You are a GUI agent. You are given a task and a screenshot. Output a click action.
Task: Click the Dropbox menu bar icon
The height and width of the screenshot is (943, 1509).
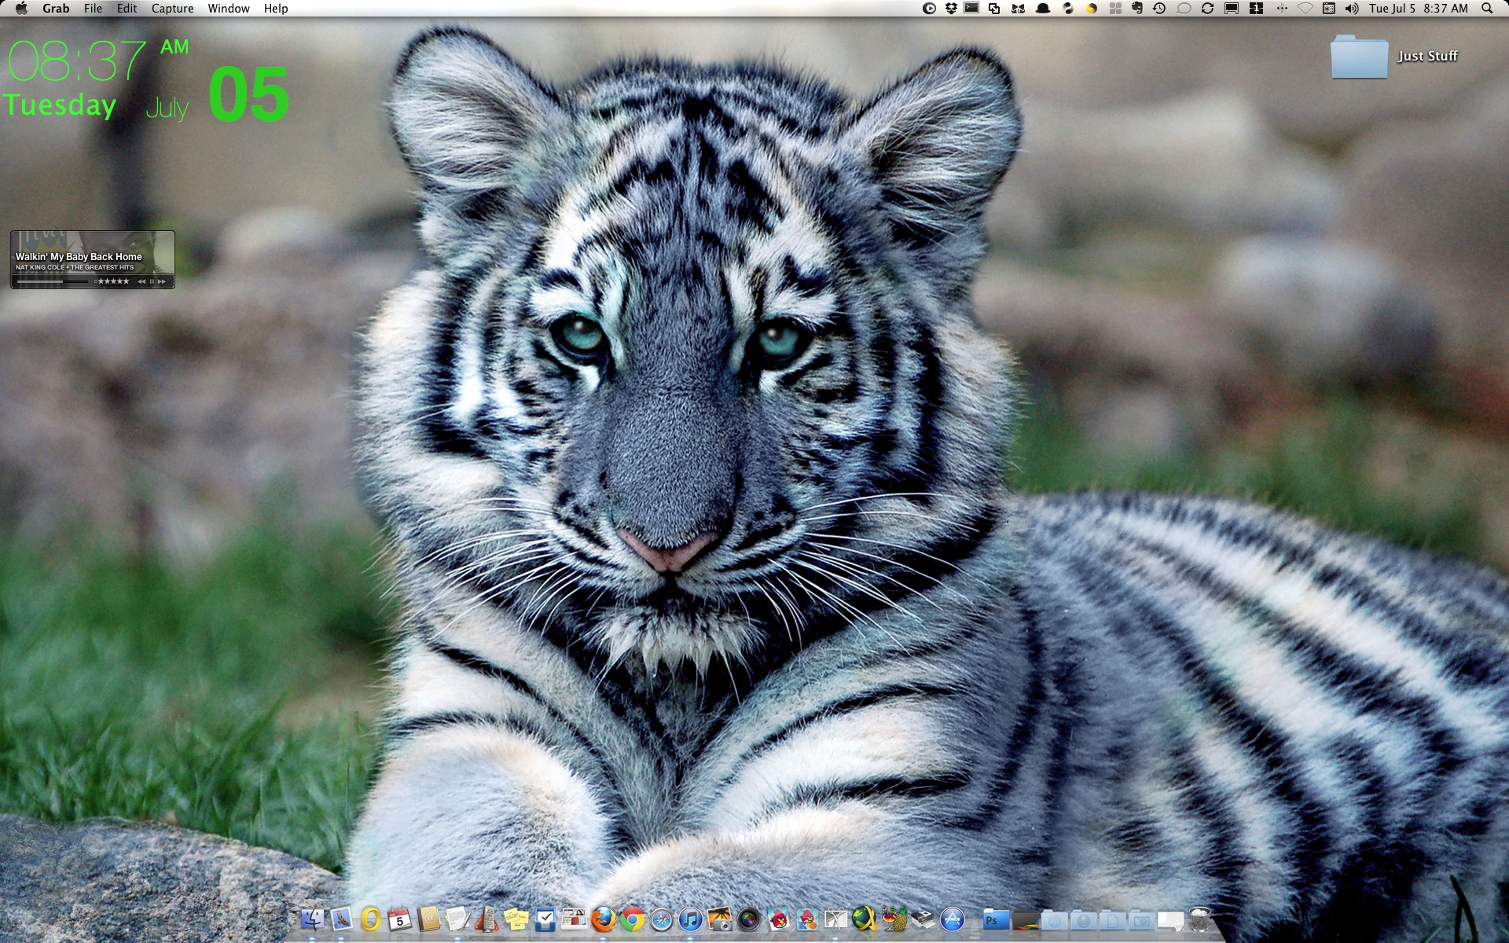click(x=951, y=9)
